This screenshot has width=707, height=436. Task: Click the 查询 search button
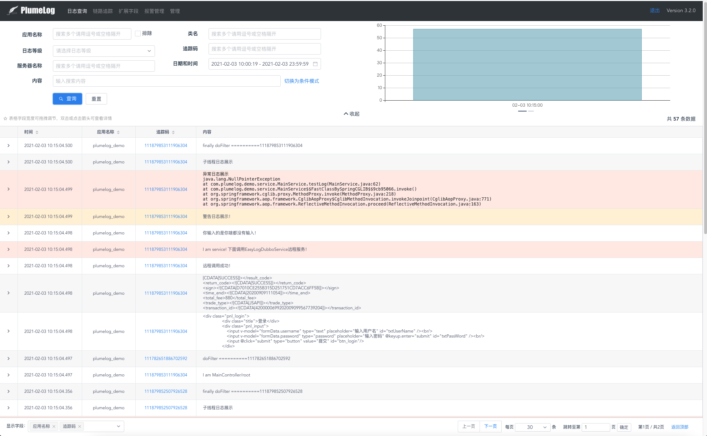(67, 99)
